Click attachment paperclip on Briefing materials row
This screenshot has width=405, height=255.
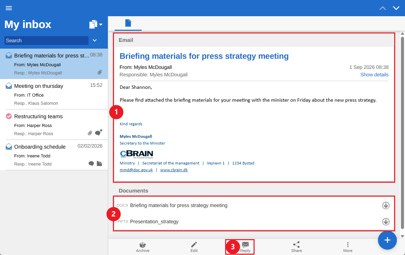pos(100,72)
